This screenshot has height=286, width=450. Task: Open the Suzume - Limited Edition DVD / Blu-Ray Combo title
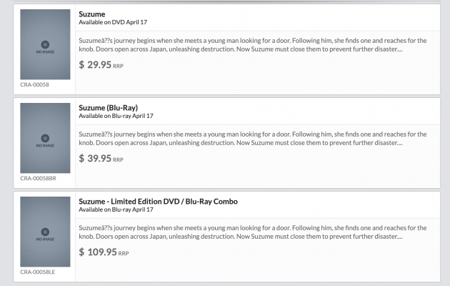[x=158, y=201]
